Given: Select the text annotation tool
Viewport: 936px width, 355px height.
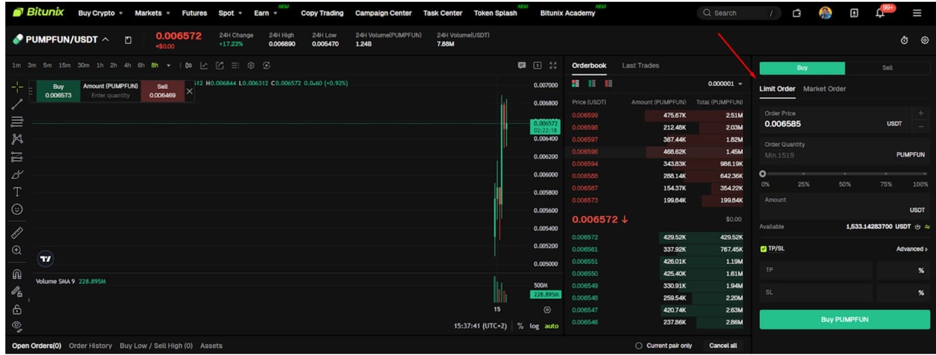Looking at the screenshot, I should (x=17, y=192).
